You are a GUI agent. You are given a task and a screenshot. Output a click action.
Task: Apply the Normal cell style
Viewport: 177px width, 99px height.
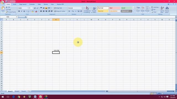[x=103, y=8]
